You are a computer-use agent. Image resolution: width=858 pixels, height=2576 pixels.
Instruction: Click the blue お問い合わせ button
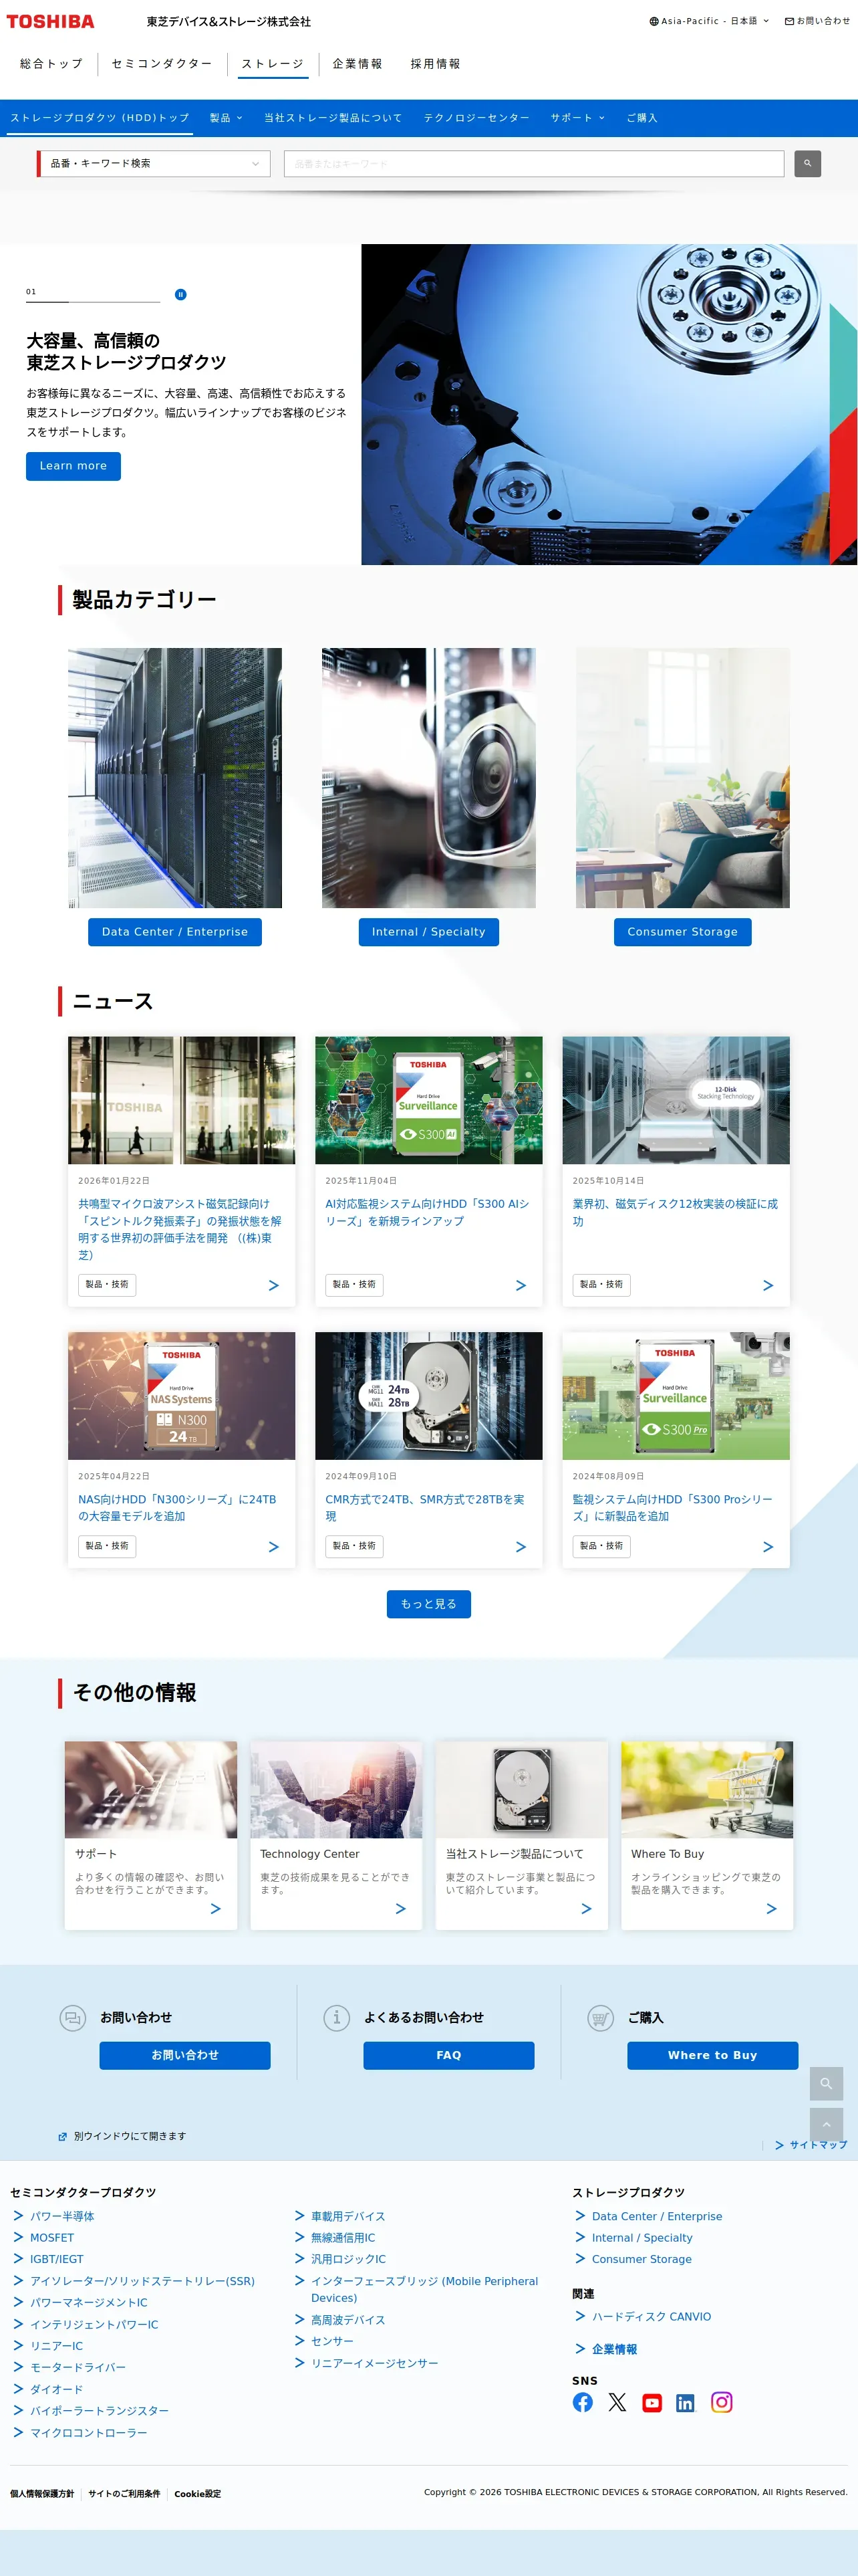185,2055
